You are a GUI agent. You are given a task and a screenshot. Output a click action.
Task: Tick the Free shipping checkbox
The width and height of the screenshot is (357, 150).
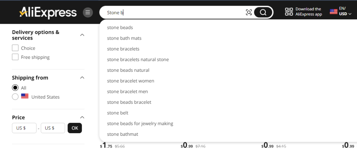(x=15, y=57)
